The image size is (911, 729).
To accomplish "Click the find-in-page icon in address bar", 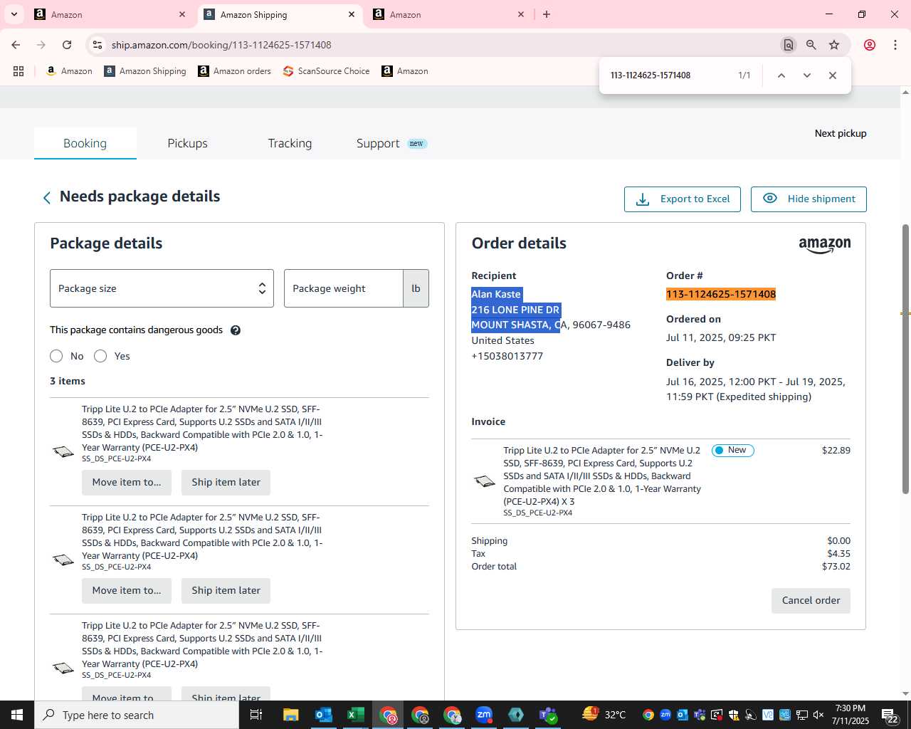I will point(789,45).
